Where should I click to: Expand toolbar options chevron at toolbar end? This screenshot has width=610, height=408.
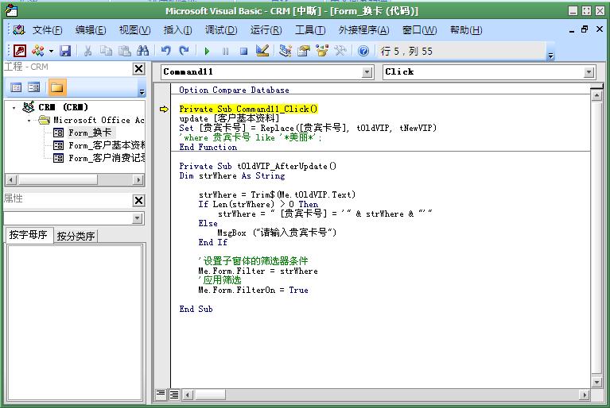[x=550, y=56]
